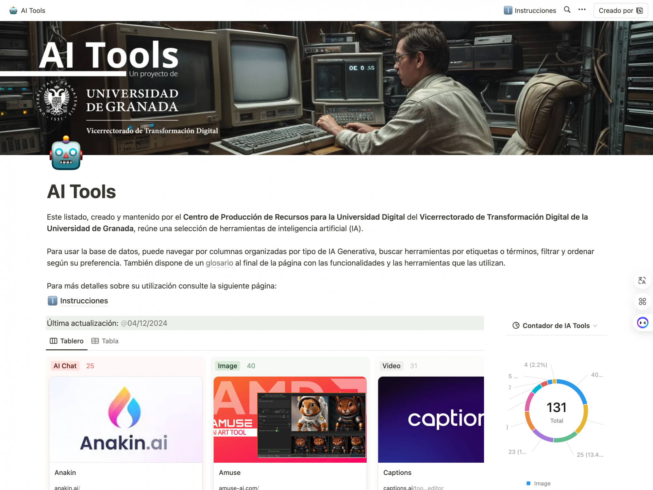Click the Image count 40
The width and height of the screenshot is (653, 490).
click(251, 366)
